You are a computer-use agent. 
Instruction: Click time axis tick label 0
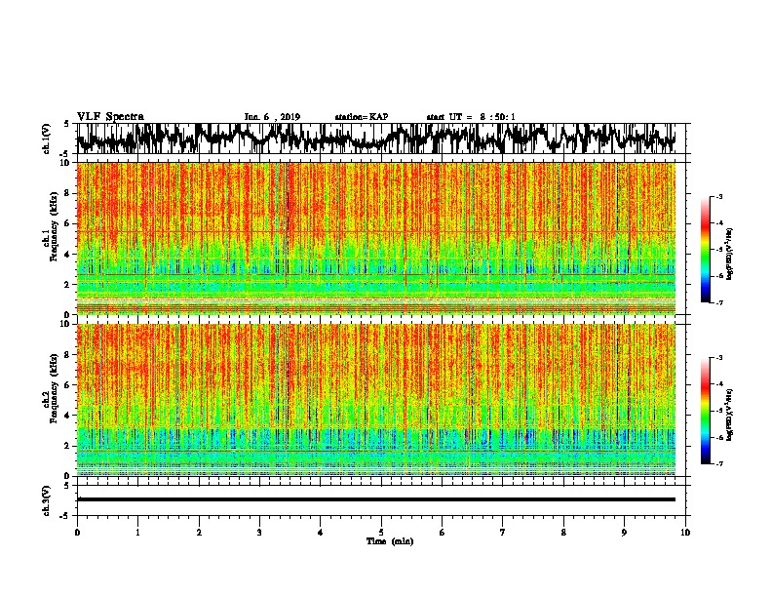point(77,532)
